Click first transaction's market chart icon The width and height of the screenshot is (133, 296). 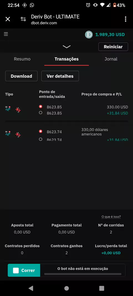pyautogui.click(x=8, y=109)
